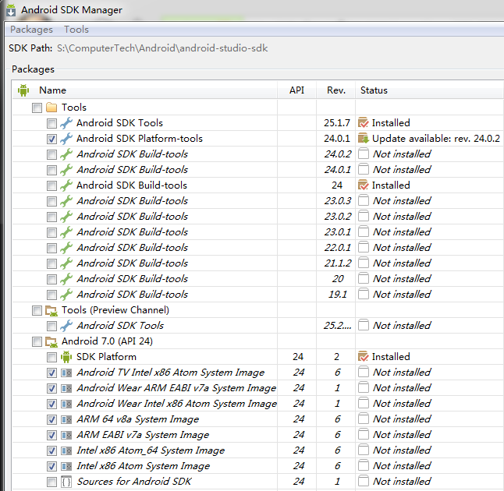Viewport: 504px width, 491px height.
Task: Click blue wrench icon of Android SDK Tools 25.1.7
Action: [66, 123]
